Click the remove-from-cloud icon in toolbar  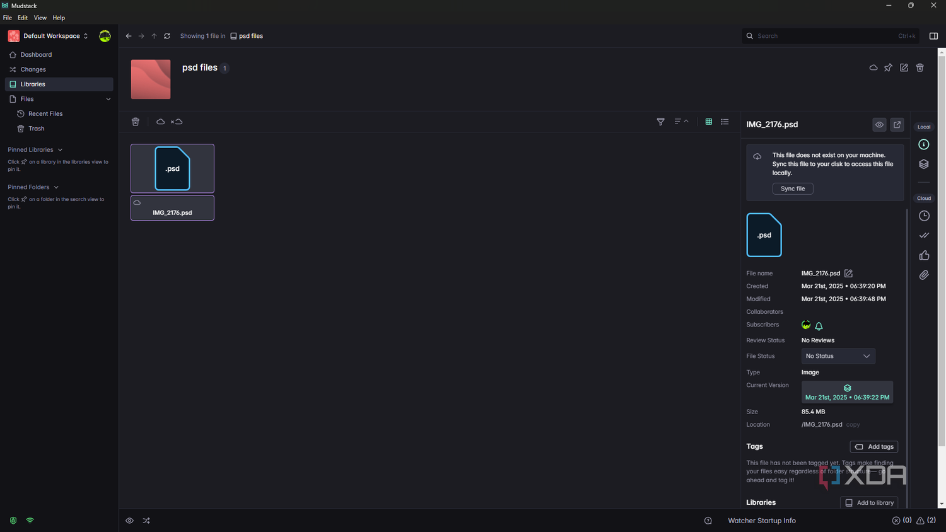click(x=177, y=122)
